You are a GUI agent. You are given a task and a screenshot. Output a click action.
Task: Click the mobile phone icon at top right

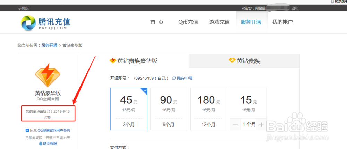tap(332, 1)
